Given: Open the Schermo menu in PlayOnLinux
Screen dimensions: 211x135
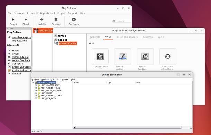Looking at the screenshot, I should pos(19,13).
